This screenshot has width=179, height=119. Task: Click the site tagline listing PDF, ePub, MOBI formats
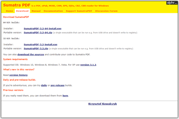[x=70, y=6]
